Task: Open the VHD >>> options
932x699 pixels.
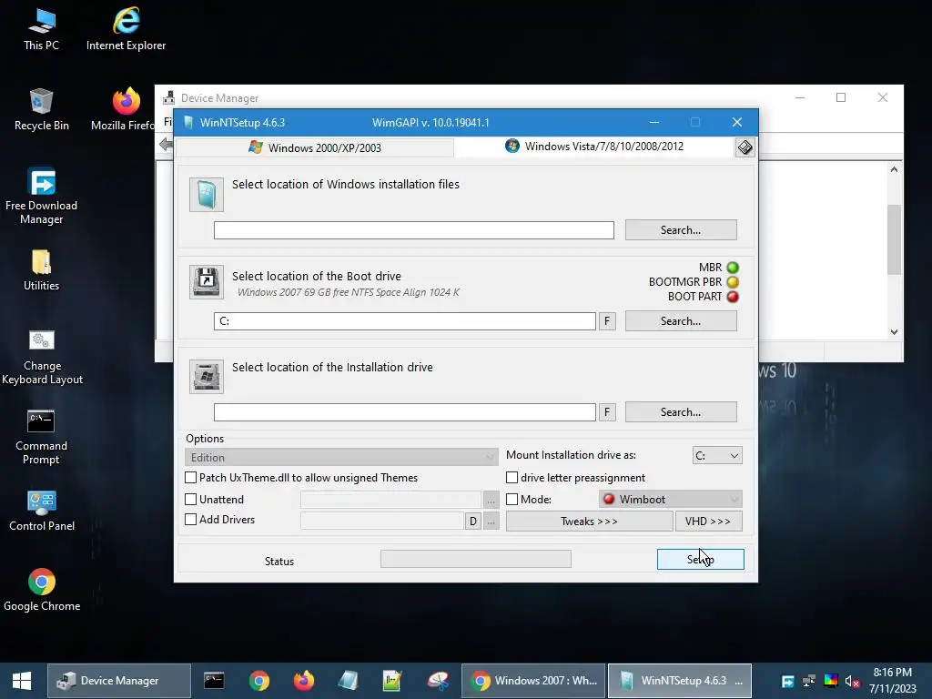Action: [x=708, y=522]
